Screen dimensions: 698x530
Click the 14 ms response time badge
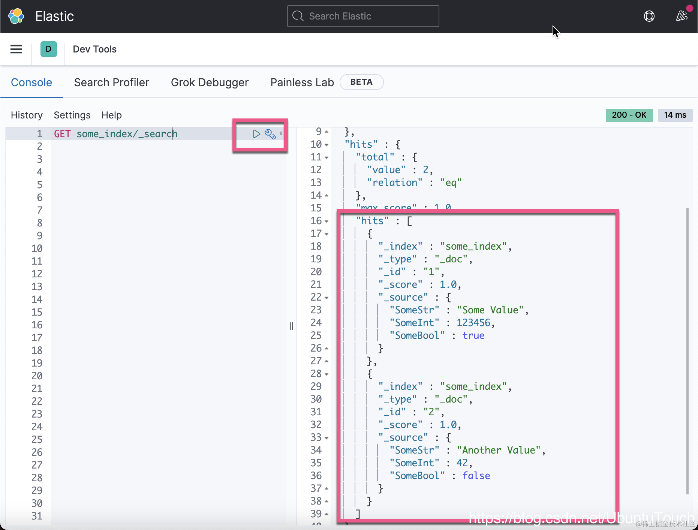coord(675,115)
